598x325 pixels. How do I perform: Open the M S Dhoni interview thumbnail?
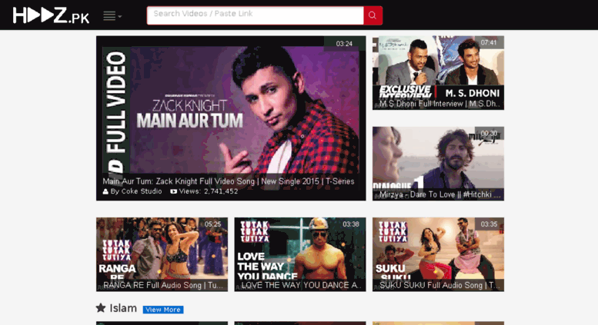[x=438, y=73]
